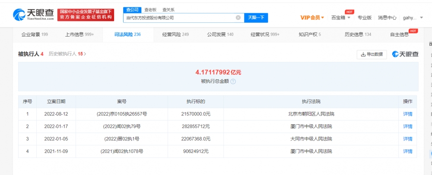Click the 大同市中级人民法院 cell

(x=311, y=139)
